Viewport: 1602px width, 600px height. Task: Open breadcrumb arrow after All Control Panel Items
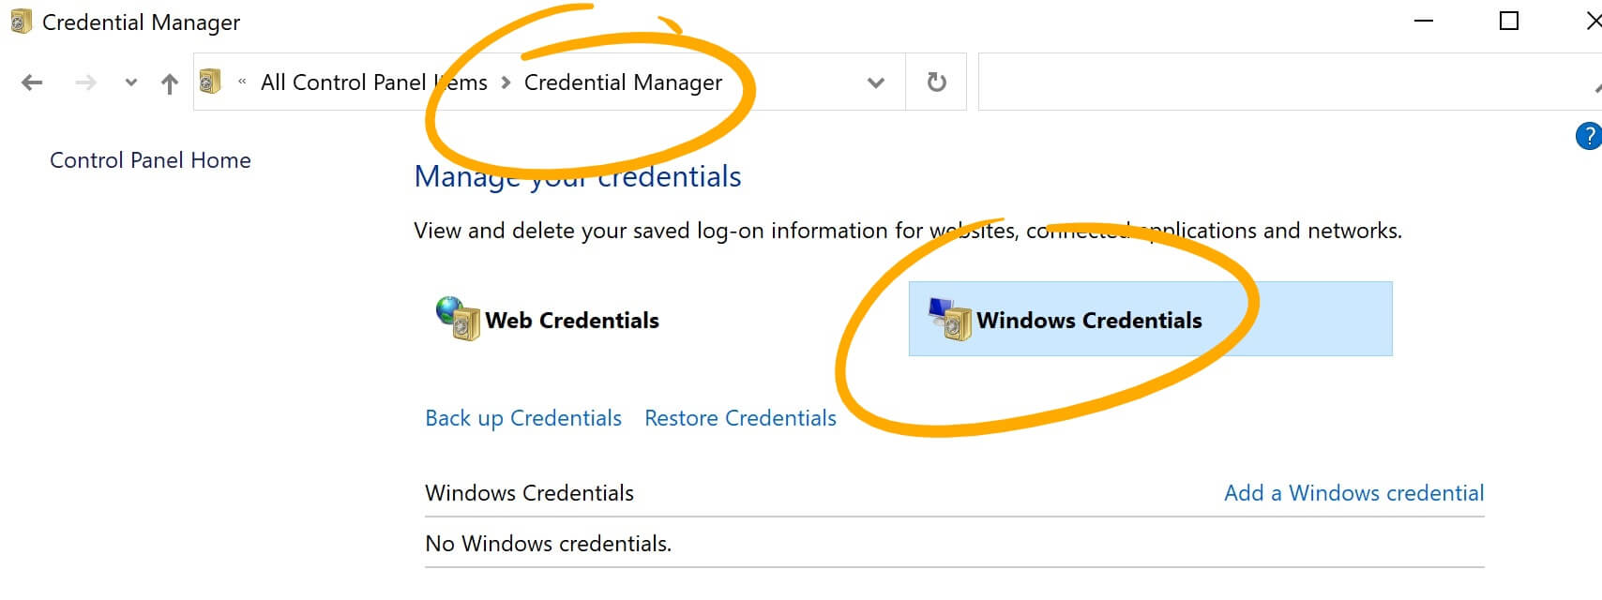[x=506, y=82]
